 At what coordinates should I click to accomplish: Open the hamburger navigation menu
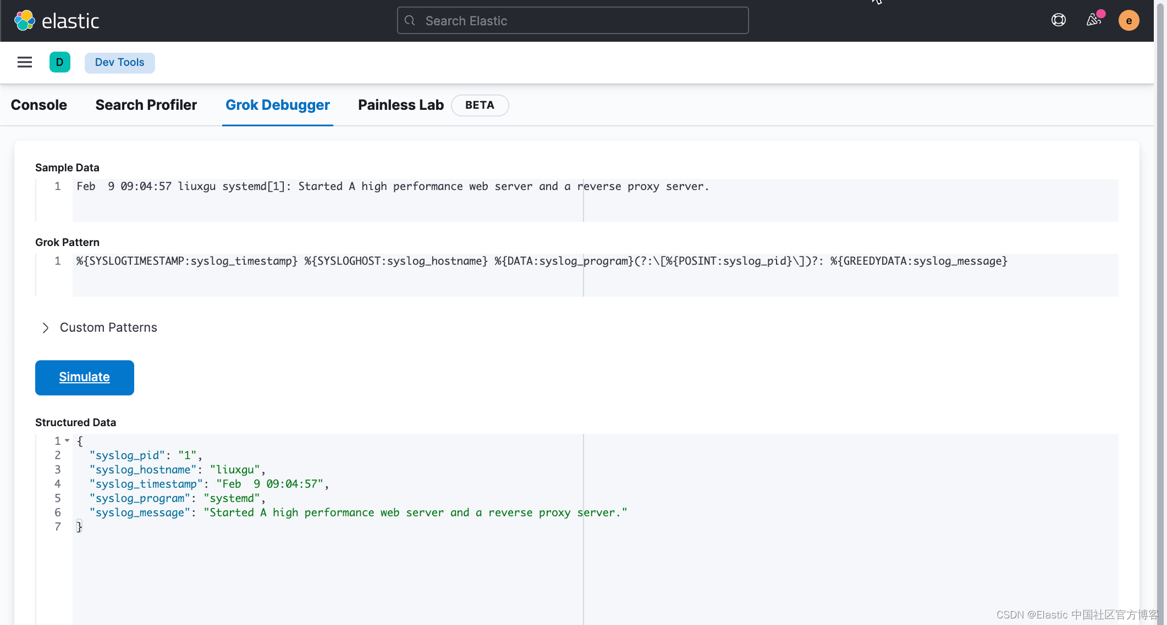(25, 62)
